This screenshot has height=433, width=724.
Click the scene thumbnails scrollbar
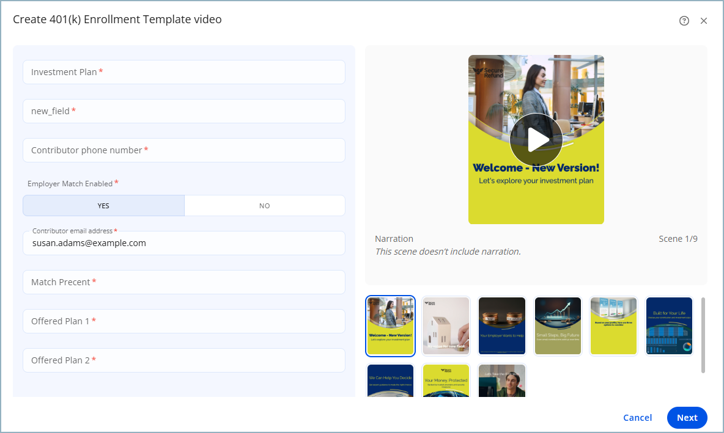pyautogui.click(x=703, y=335)
